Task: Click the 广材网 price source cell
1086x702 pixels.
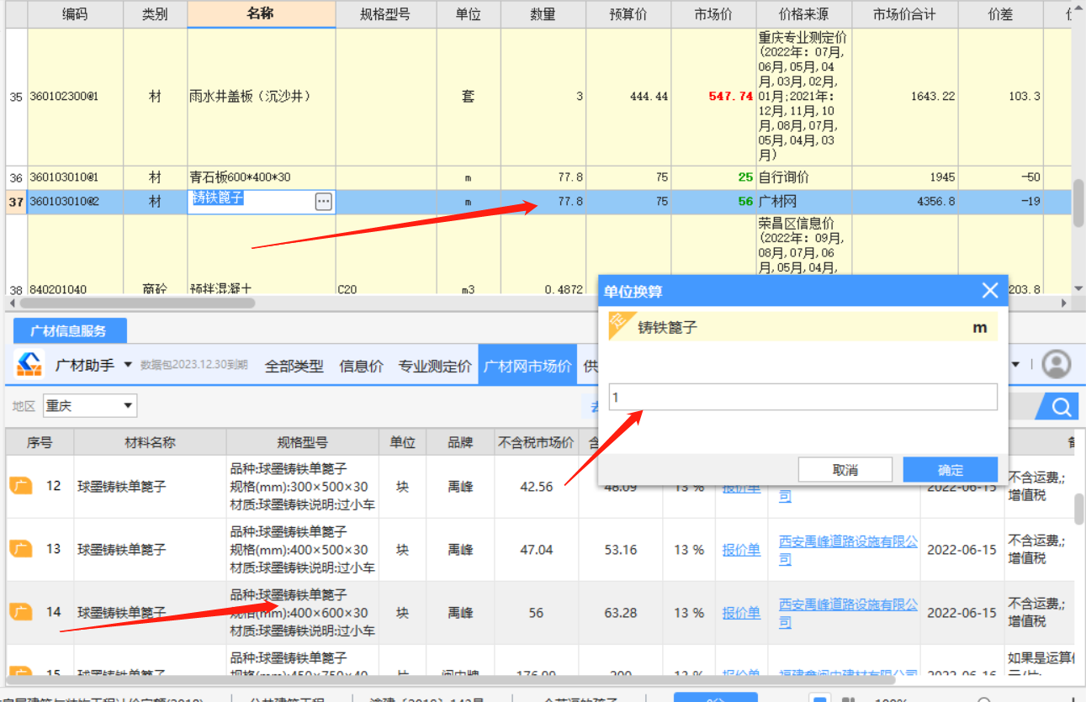Action: click(804, 202)
